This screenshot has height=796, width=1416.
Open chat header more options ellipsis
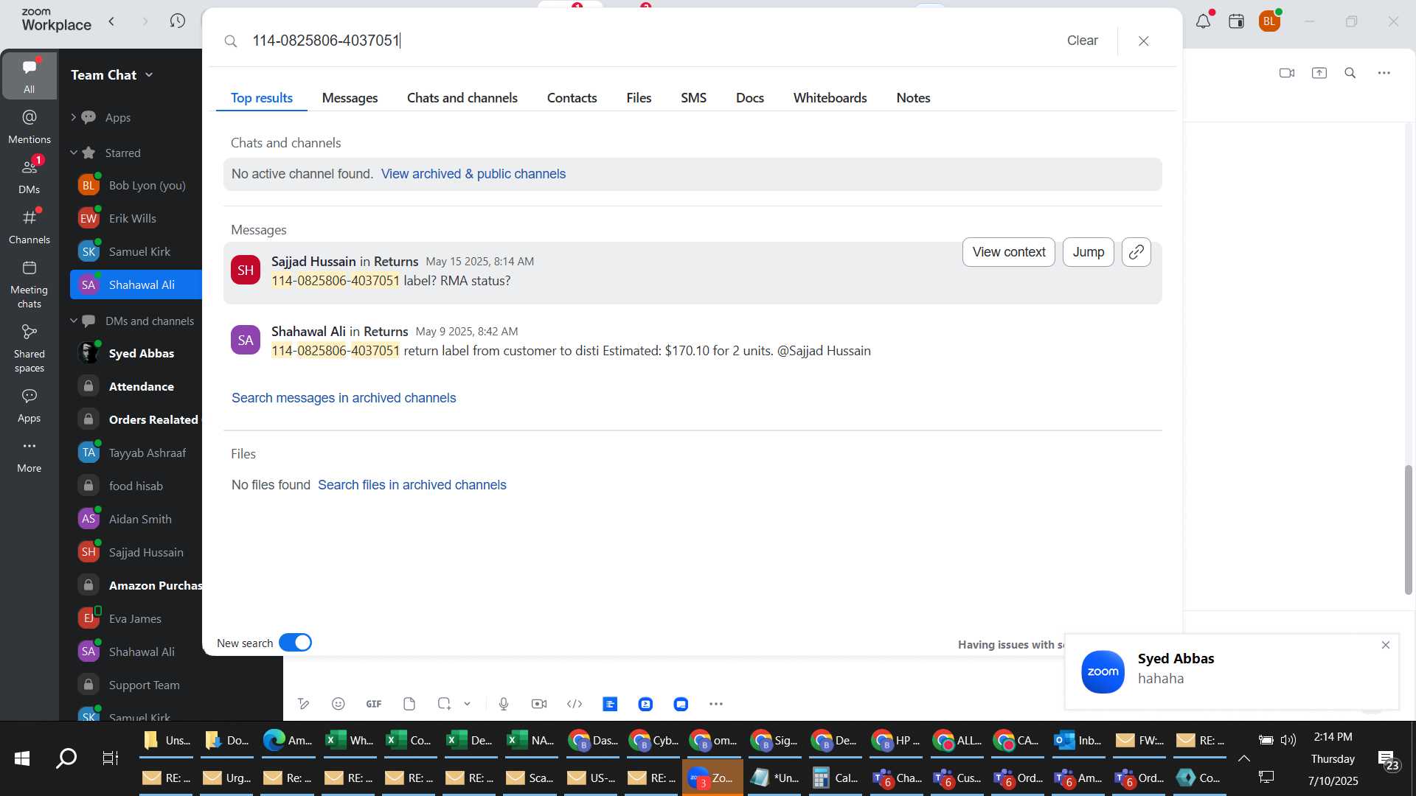coord(1384,73)
